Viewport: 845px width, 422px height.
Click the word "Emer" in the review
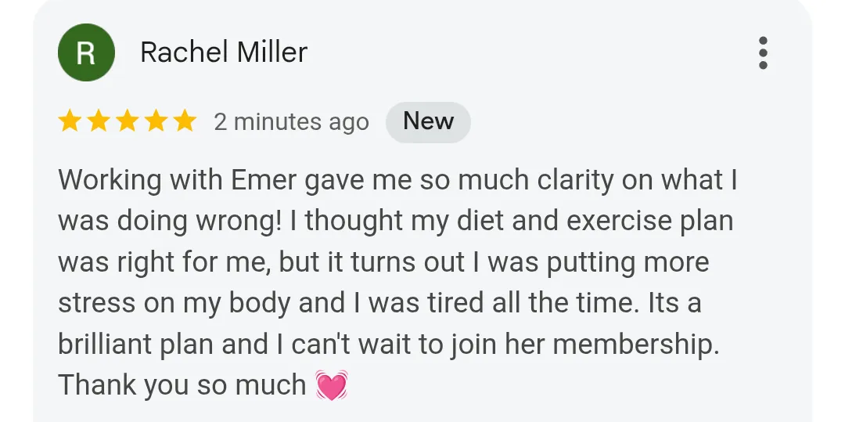264,180
